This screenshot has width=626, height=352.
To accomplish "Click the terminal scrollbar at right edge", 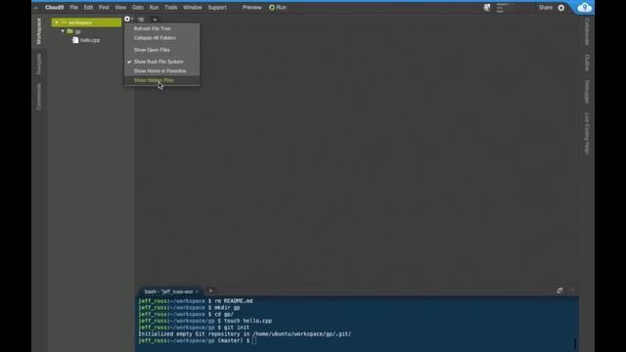I will coord(575,343).
